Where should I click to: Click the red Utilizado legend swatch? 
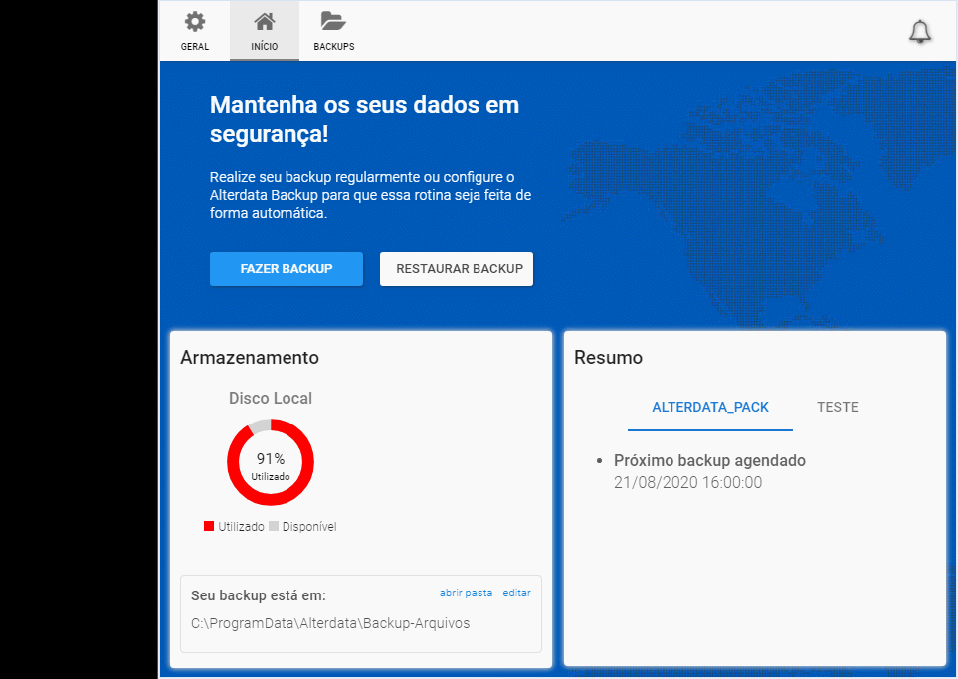click(209, 526)
